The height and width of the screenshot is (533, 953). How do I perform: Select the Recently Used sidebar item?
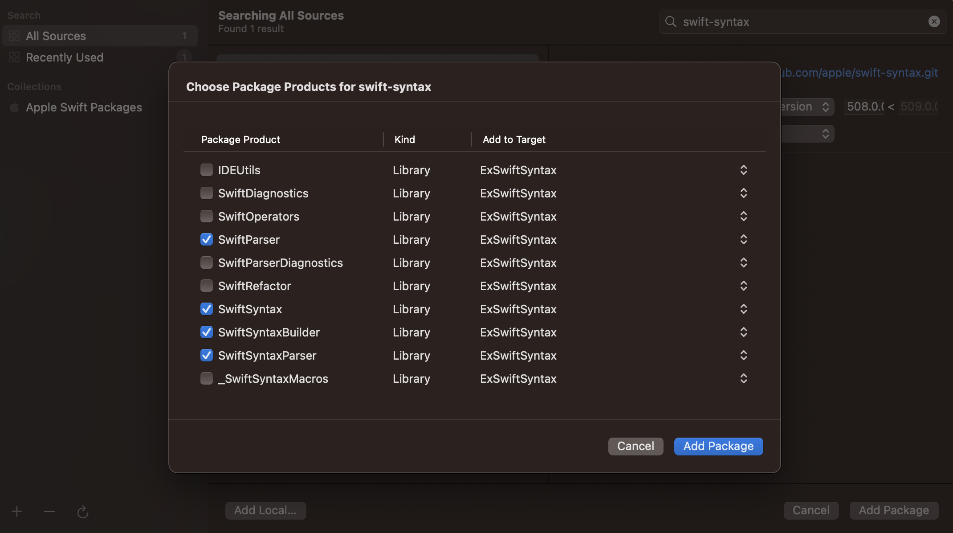pyautogui.click(x=65, y=57)
